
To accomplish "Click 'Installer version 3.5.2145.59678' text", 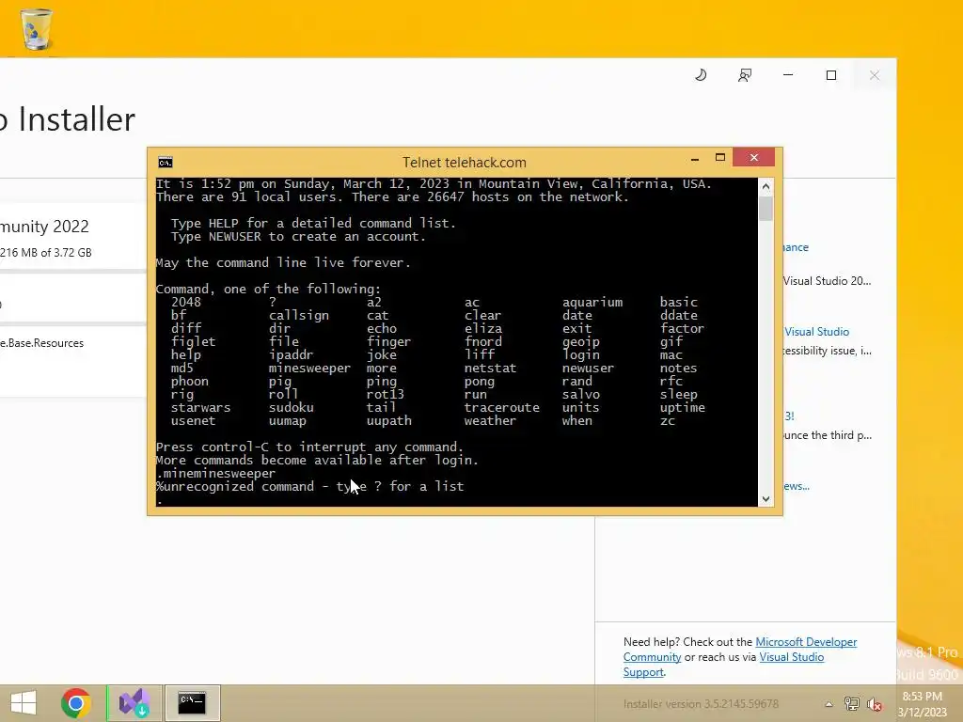I will pyautogui.click(x=701, y=704).
